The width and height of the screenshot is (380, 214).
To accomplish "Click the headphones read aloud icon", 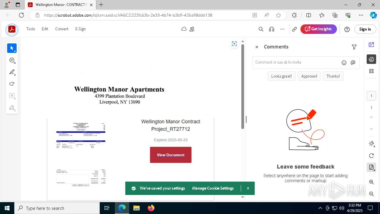I will (271, 29).
